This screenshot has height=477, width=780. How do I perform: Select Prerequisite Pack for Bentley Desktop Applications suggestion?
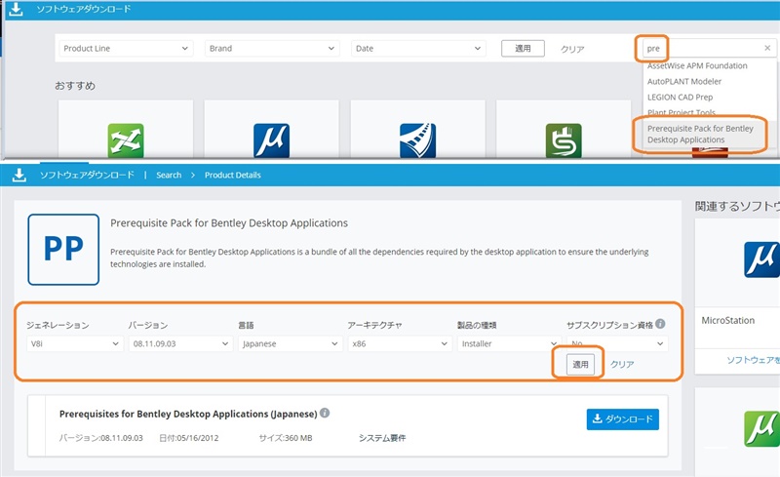(x=700, y=134)
